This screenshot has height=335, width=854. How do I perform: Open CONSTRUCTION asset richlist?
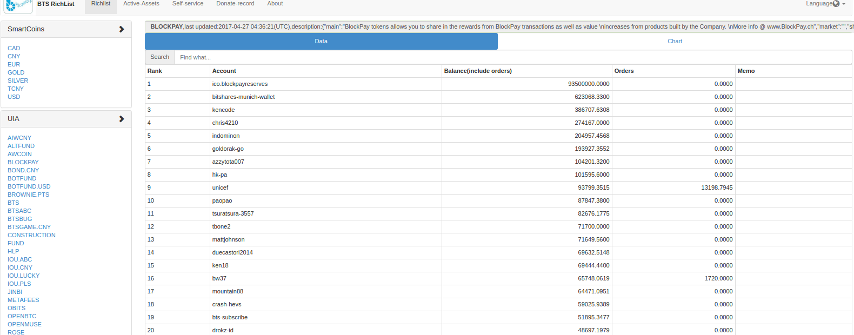(x=31, y=235)
